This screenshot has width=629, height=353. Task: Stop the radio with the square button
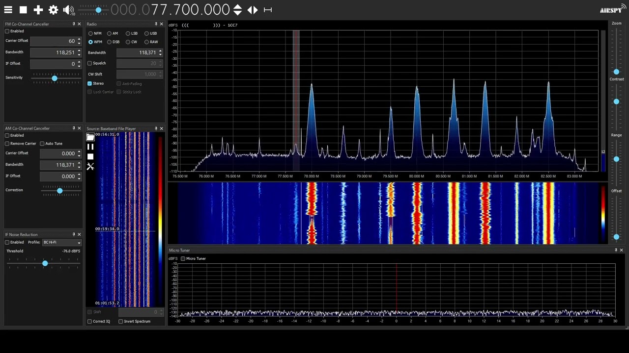(23, 10)
